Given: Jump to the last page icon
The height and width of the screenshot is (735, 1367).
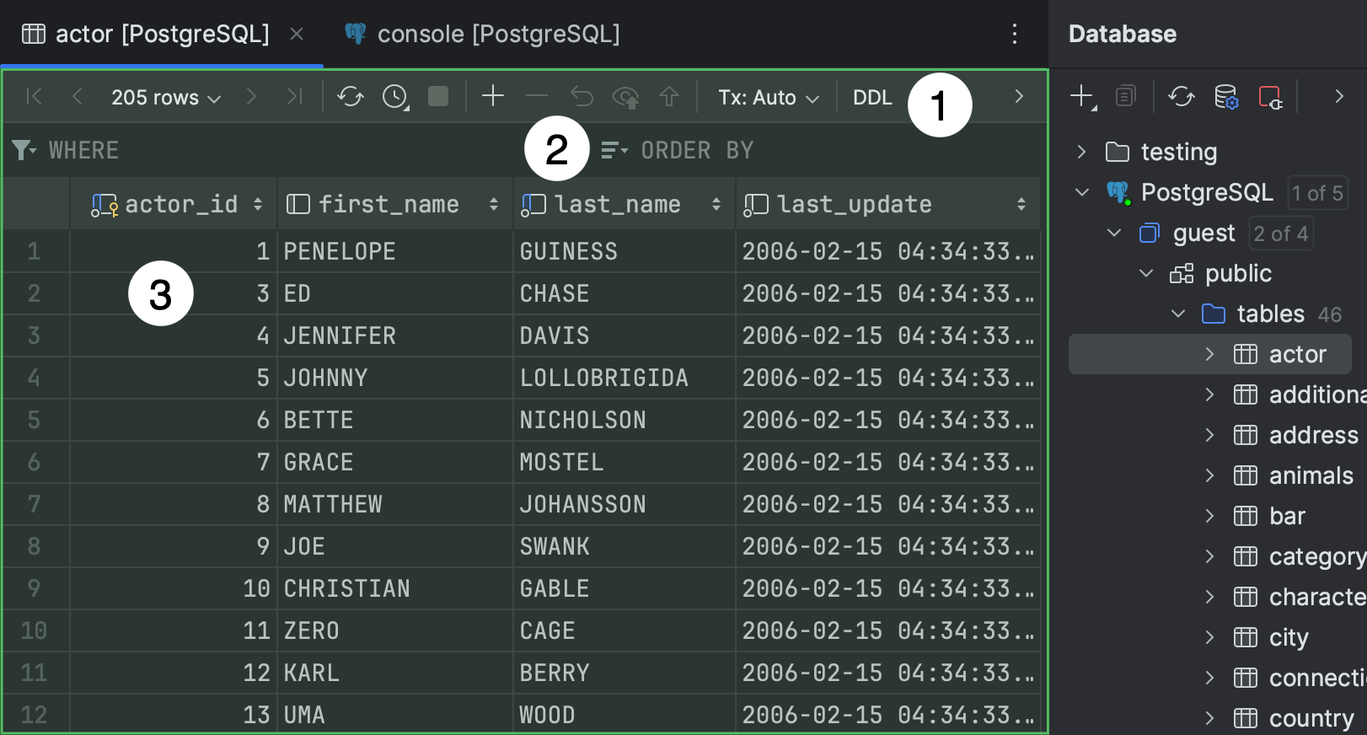Looking at the screenshot, I should [293, 97].
